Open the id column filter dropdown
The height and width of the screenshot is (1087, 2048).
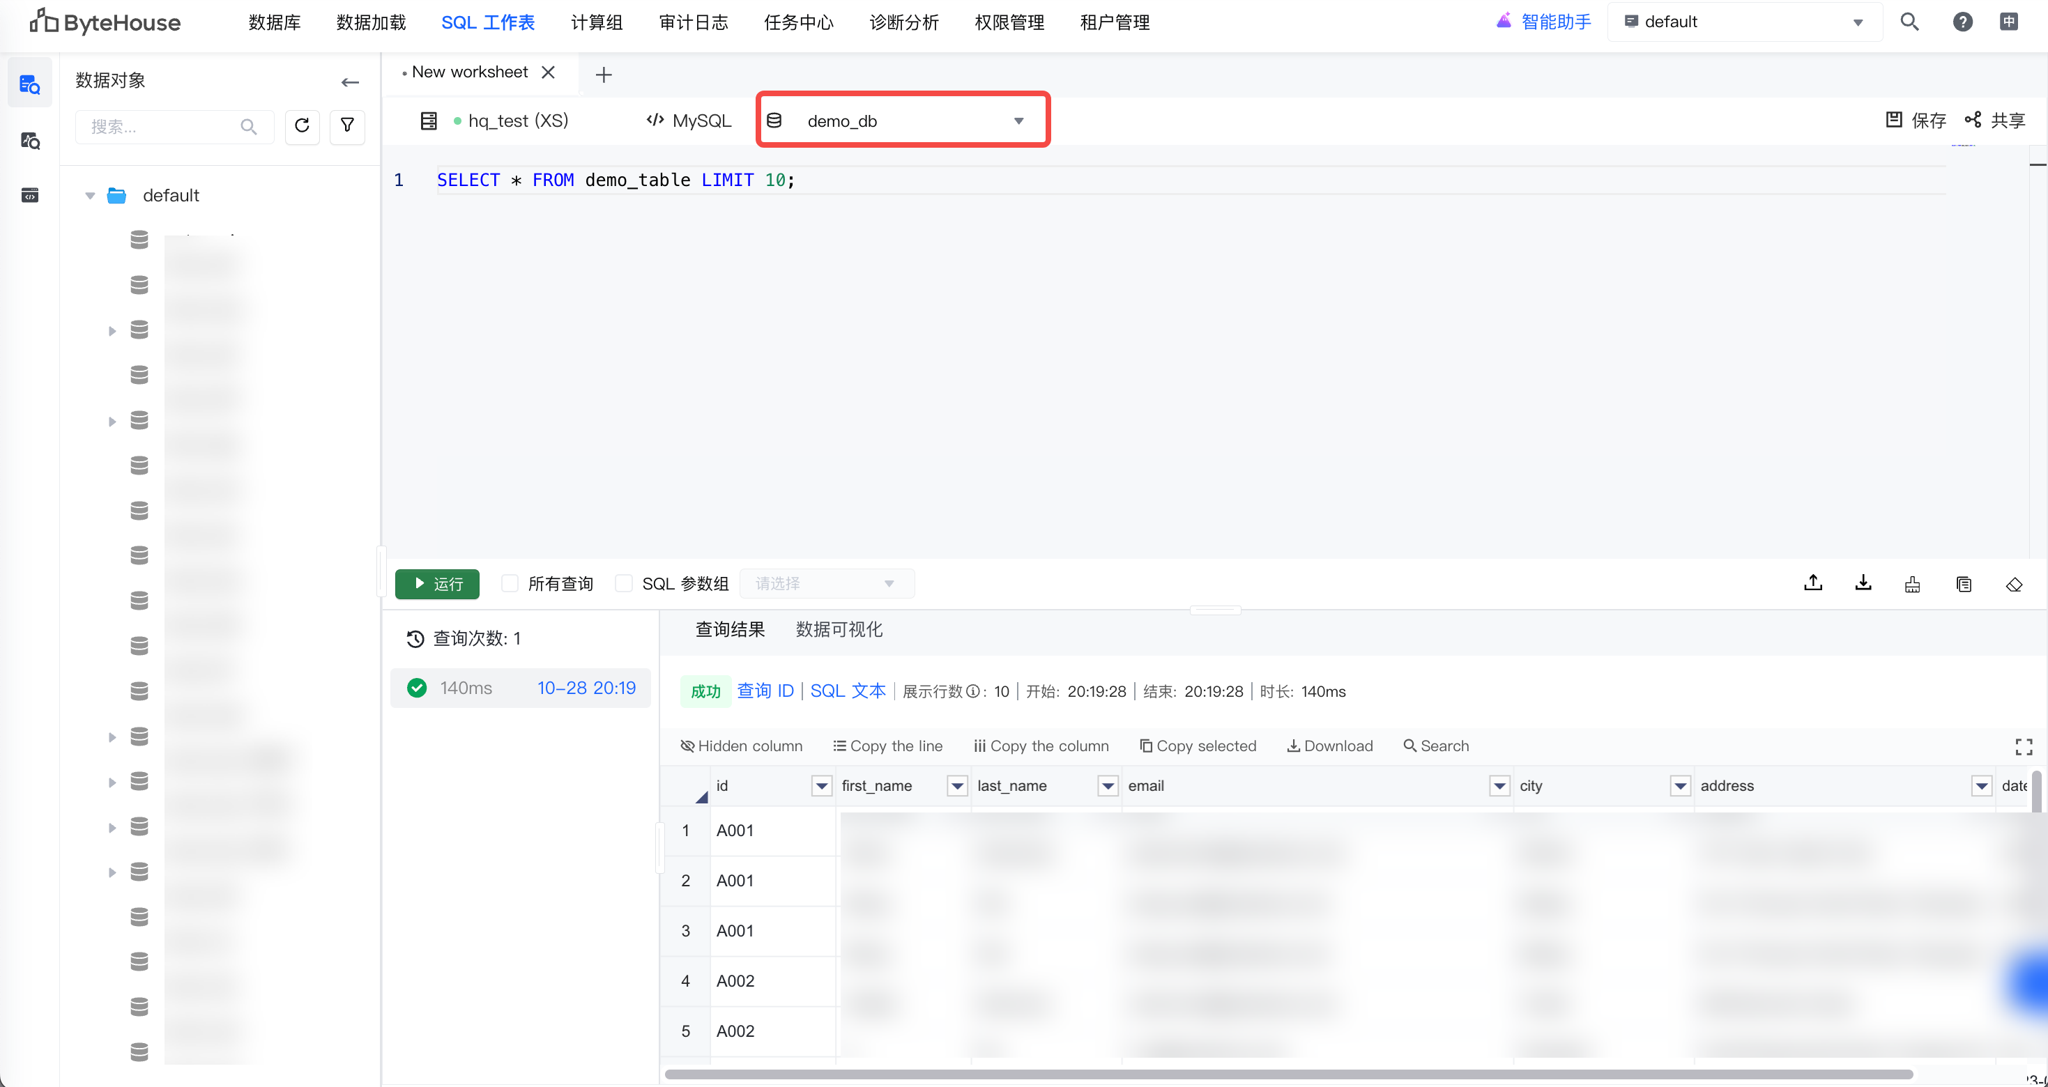click(821, 786)
